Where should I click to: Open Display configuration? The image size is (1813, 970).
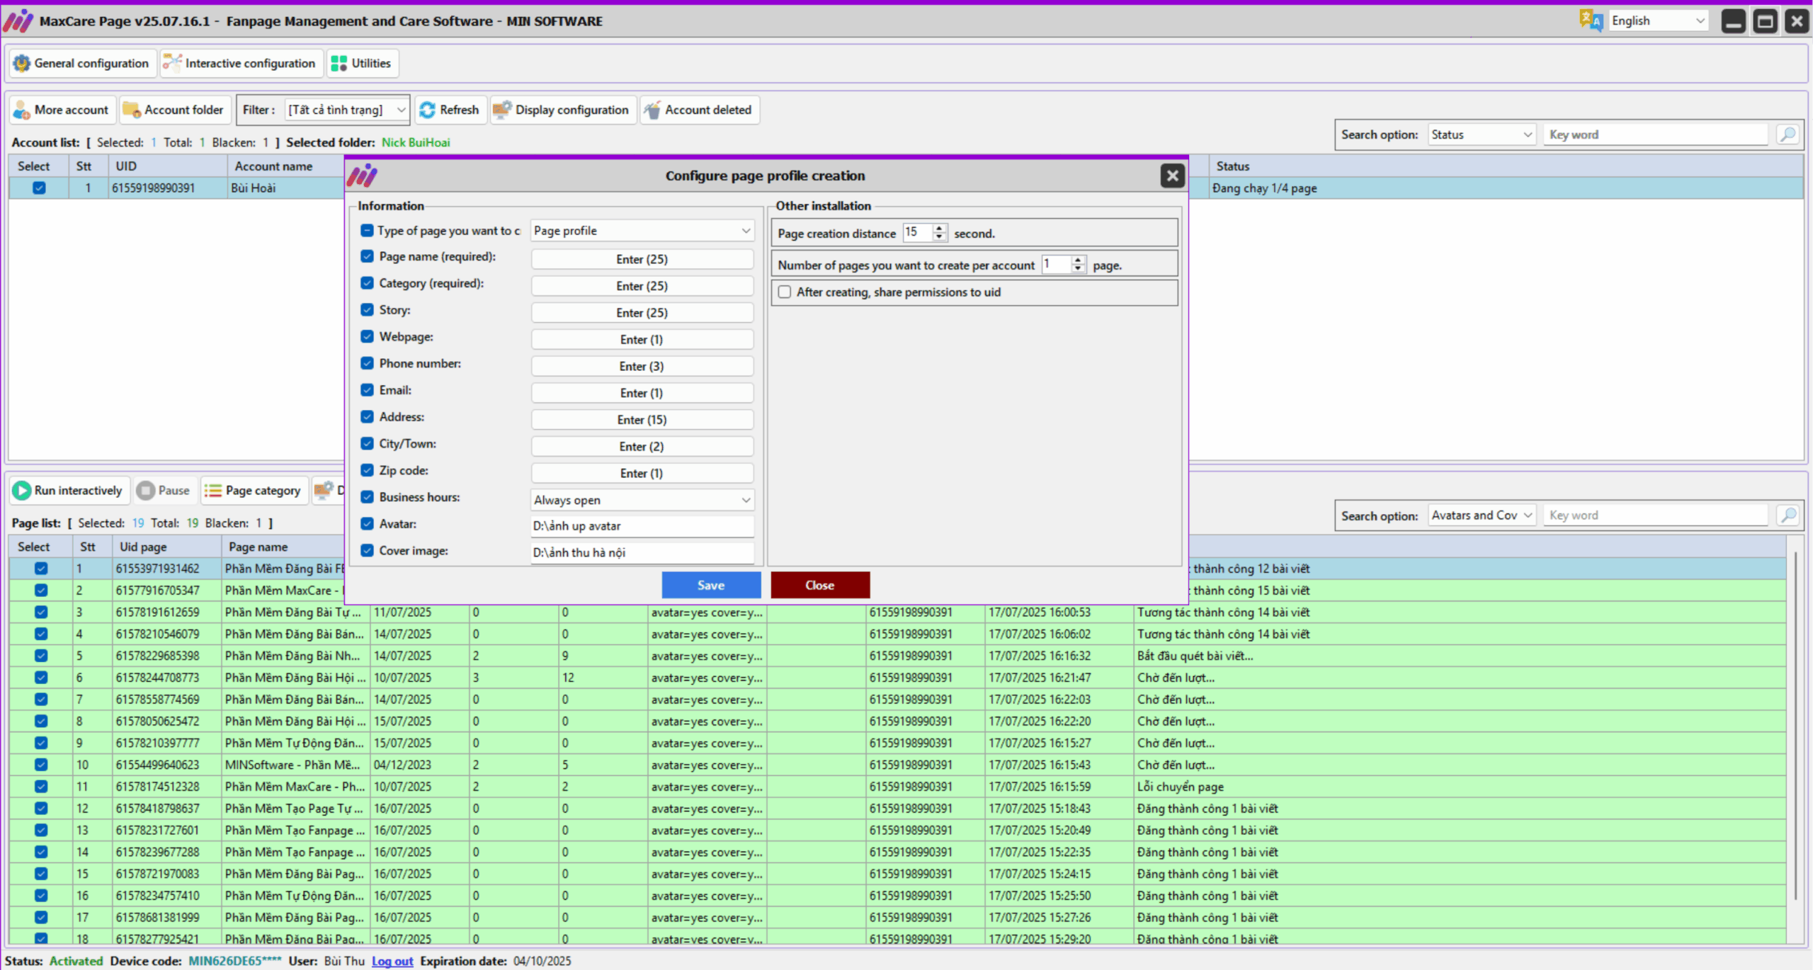pos(562,110)
